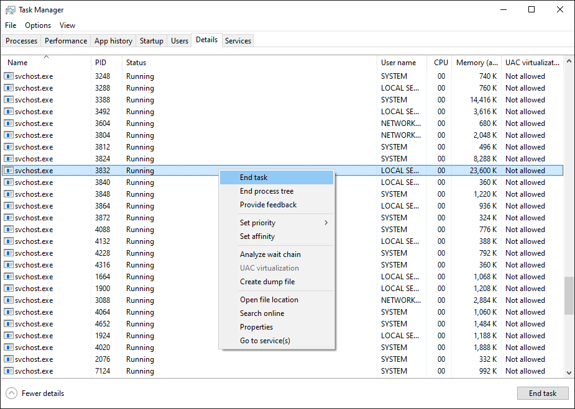Viewport: 575px width, 409px height.
Task: Click the process icon of svchost.exe PID 3088
Action: point(9,300)
